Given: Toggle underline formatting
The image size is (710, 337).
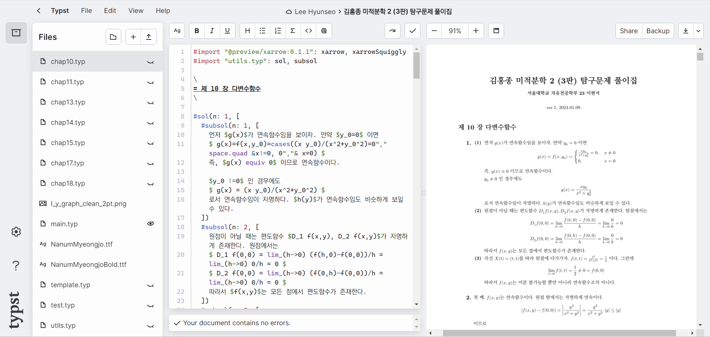Looking at the screenshot, I should point(227,31).
